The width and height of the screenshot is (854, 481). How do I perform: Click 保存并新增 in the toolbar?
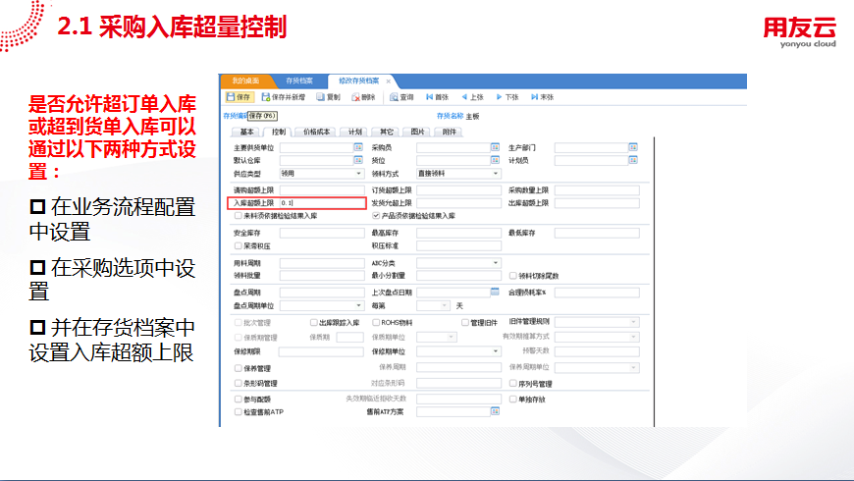click(284, 97)
